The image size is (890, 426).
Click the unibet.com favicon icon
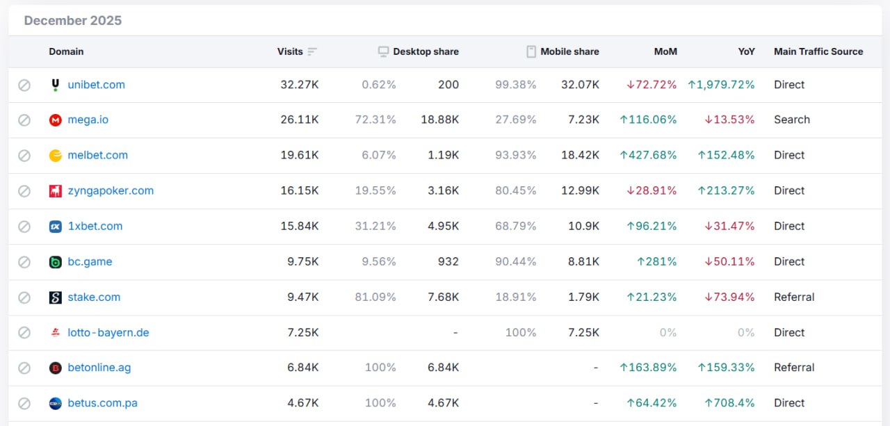point(56,85)
